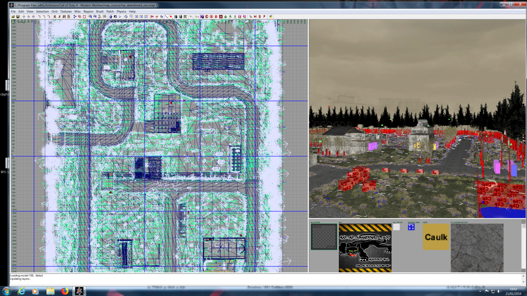Click the Windows Start button
This screenshot has height=296, width=527.
coord(7,291)
